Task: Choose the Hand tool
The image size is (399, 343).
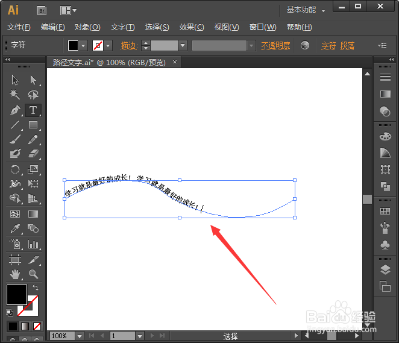Action: point(15,274)
